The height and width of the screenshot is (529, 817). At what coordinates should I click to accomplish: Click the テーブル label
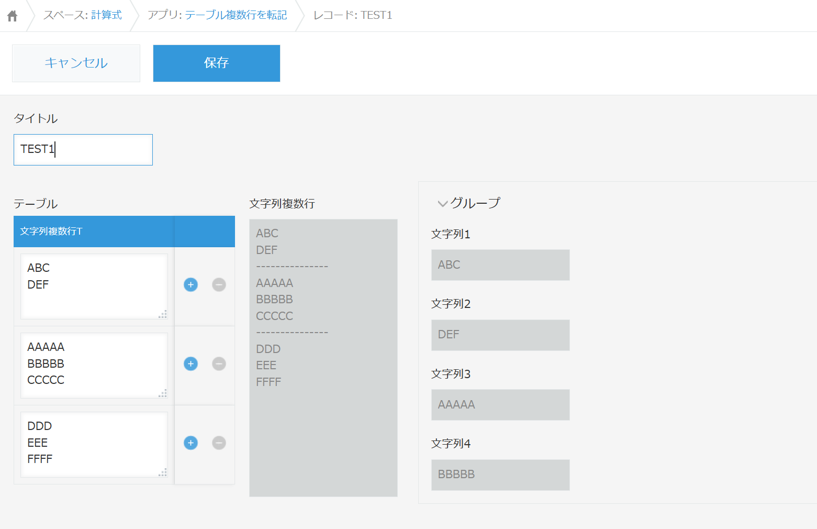[36, 204]
